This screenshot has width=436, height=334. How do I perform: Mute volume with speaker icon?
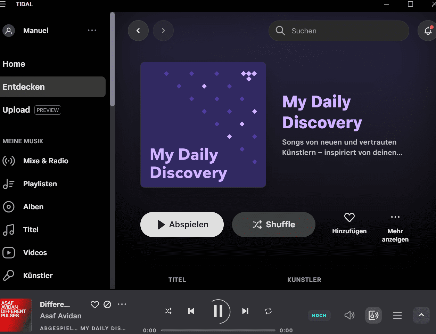[349, 315]
